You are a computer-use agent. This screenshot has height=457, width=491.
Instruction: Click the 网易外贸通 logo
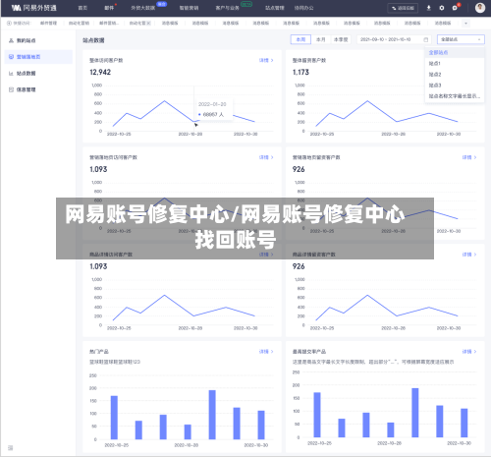pos(34,8)
